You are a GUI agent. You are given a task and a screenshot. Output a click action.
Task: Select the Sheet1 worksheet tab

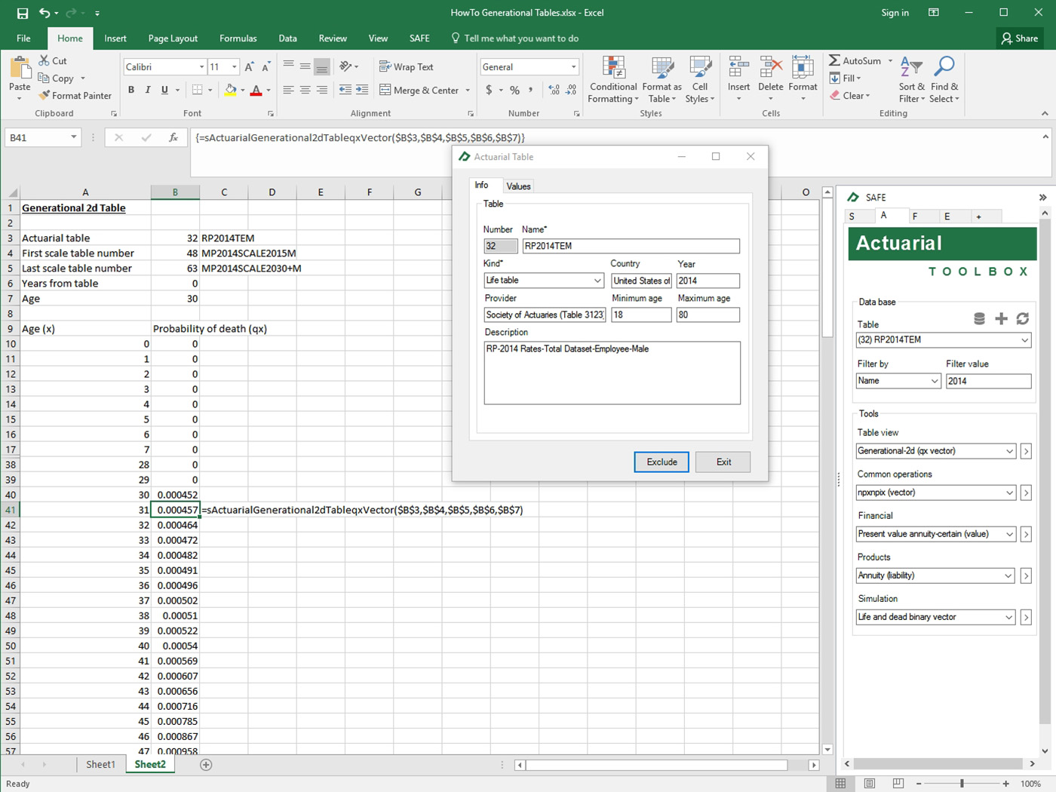100,765
